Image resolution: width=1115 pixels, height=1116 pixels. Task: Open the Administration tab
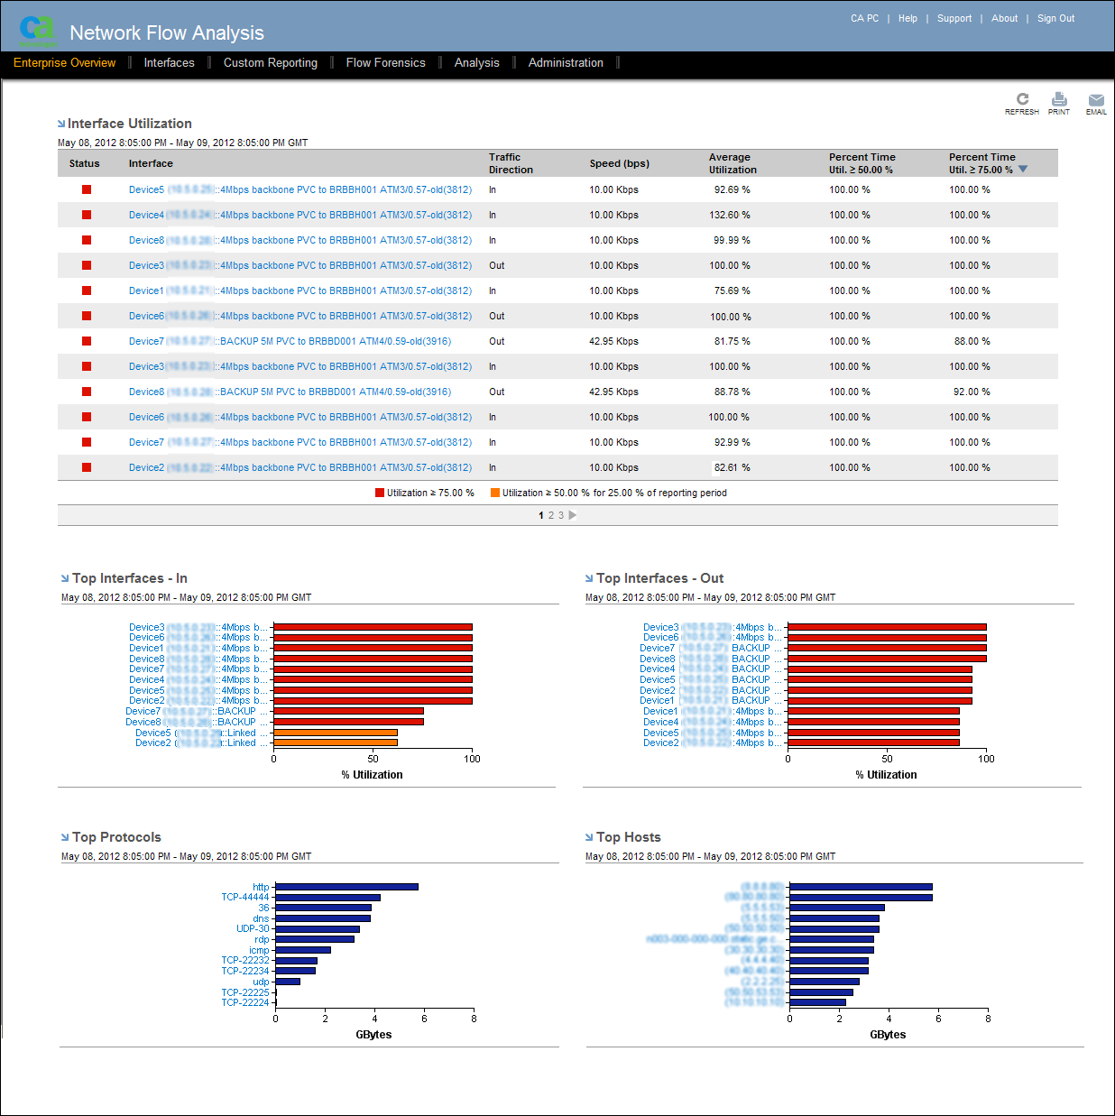(566, 62)
